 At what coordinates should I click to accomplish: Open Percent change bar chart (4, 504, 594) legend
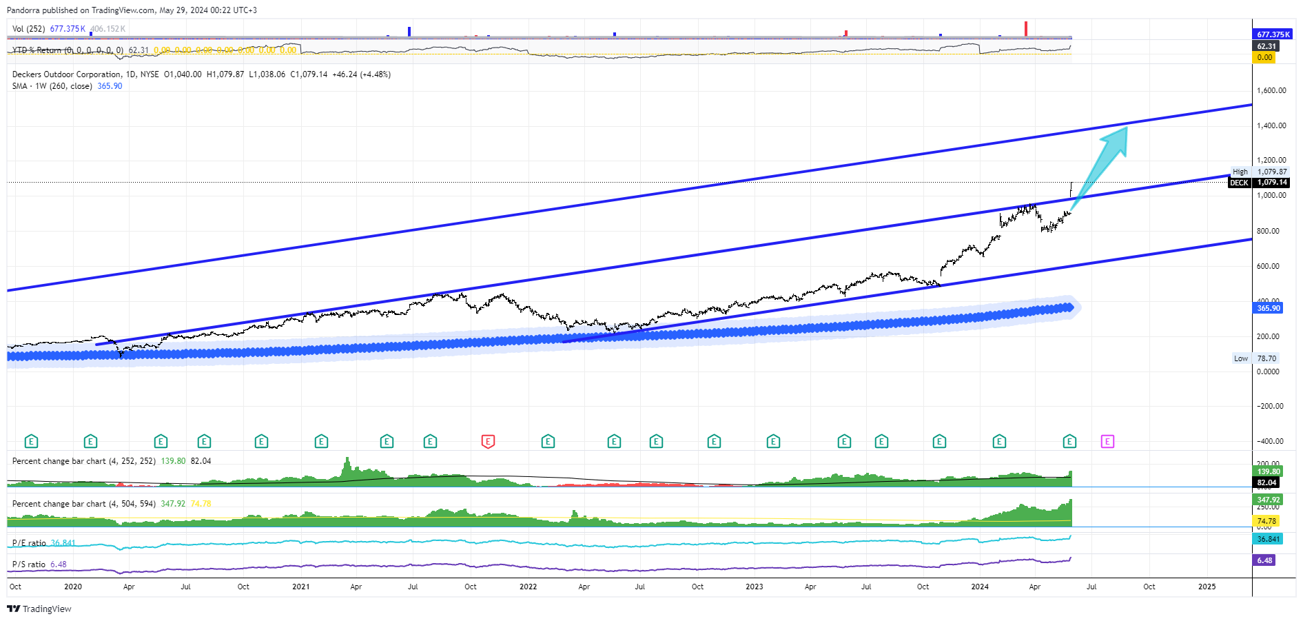(84, 504)
